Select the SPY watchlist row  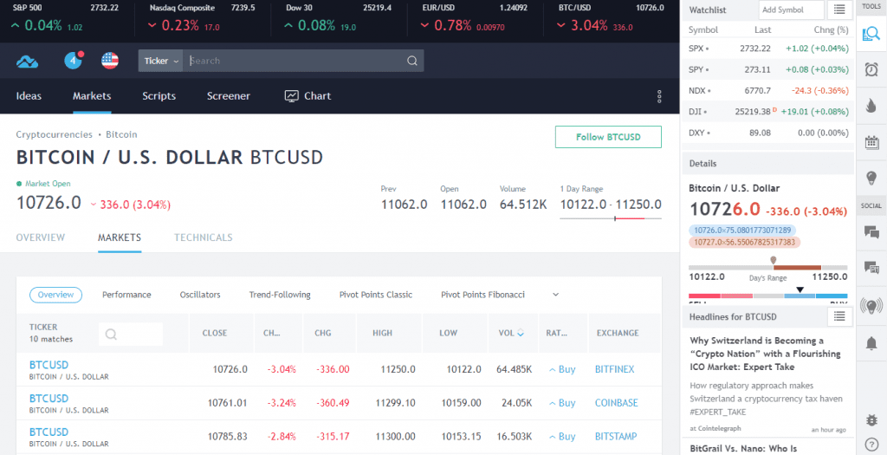(x=768, y=69)
